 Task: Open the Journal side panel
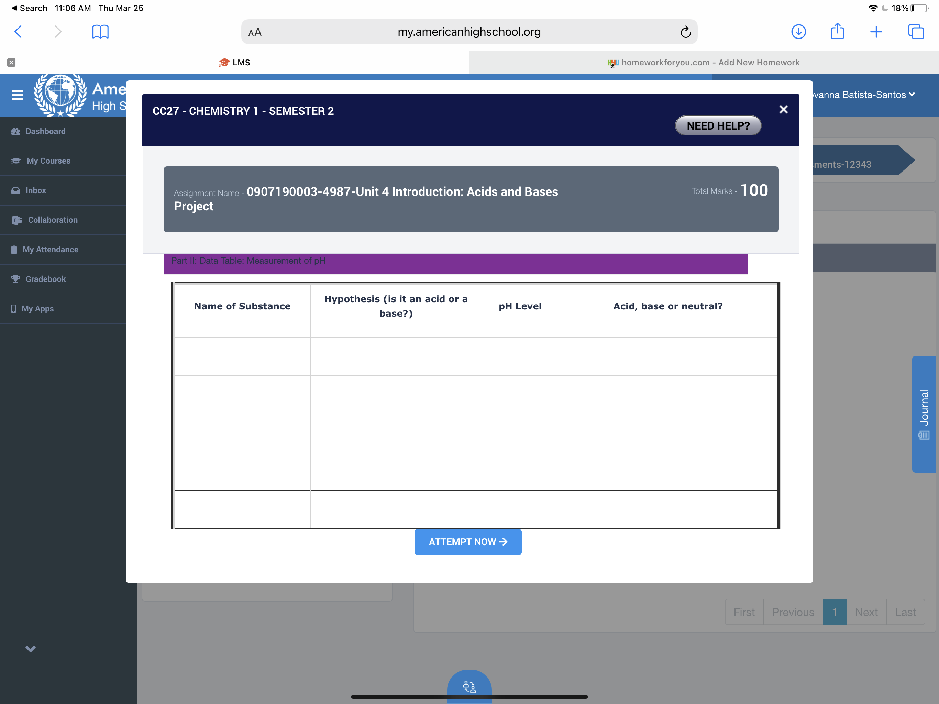pos(924,414)
